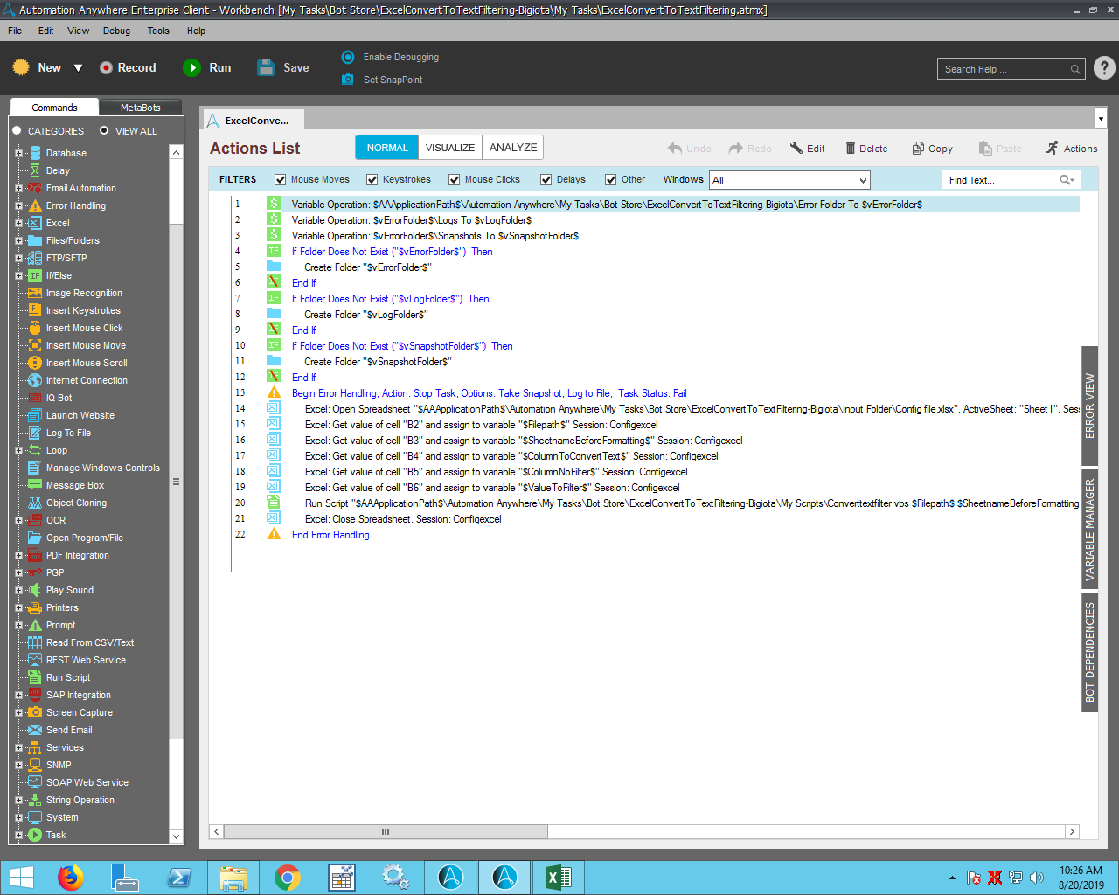The width and height of the screenshot is (1119, 895).
Task: Click the horizontal scrollbar thumb in Actions List
Action: click(386, 831)
